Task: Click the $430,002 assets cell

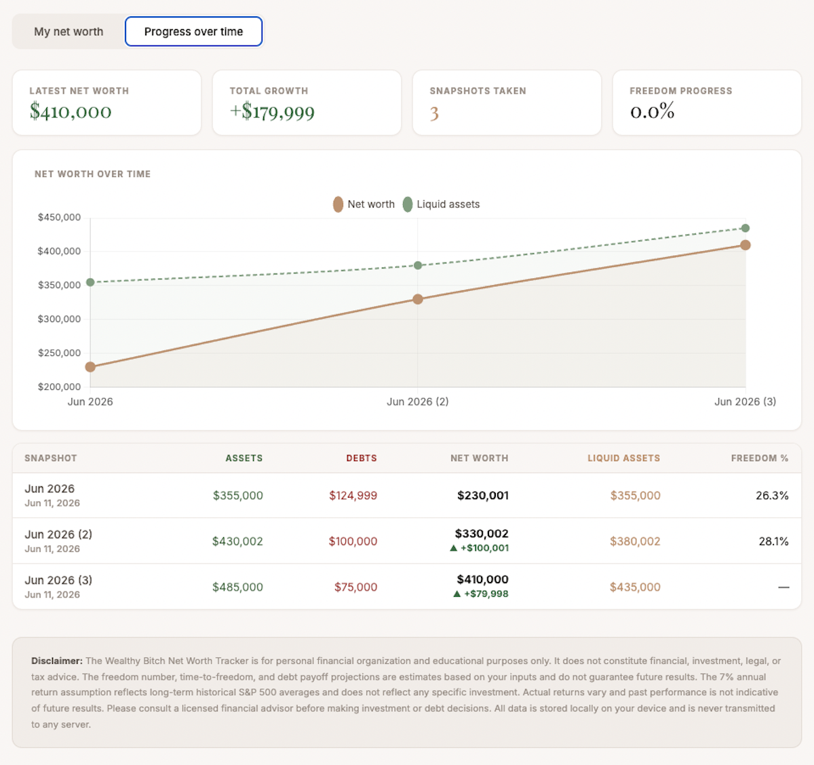Action: click(x=237, y=541)
